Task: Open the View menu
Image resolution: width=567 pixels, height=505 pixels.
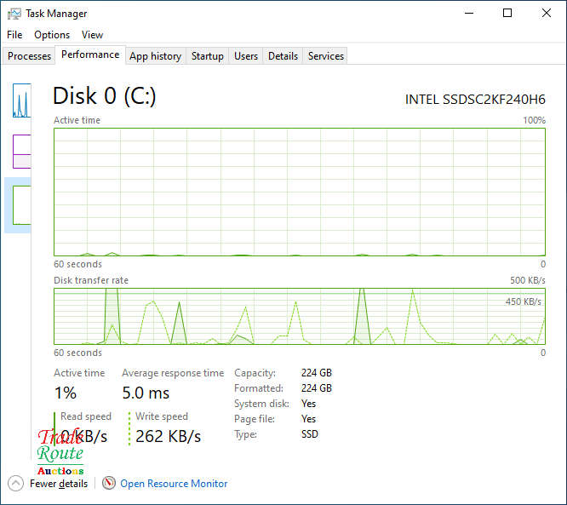Action: tap(92, 35)
